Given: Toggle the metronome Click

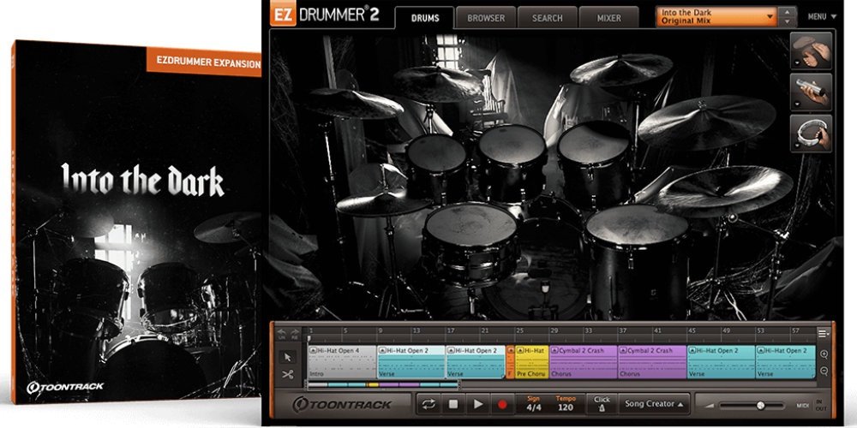Looking at the screenshot, I should [602, 404].
